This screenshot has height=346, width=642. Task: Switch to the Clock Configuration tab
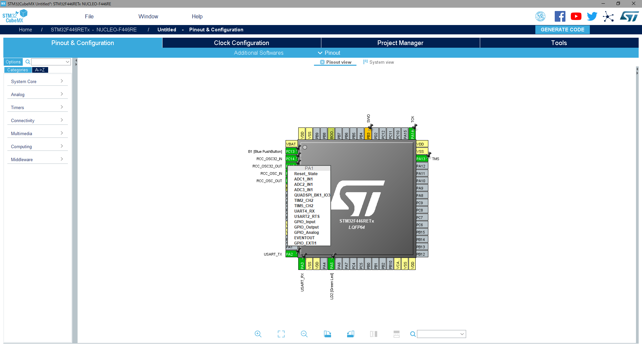click(x=241, y=43)
